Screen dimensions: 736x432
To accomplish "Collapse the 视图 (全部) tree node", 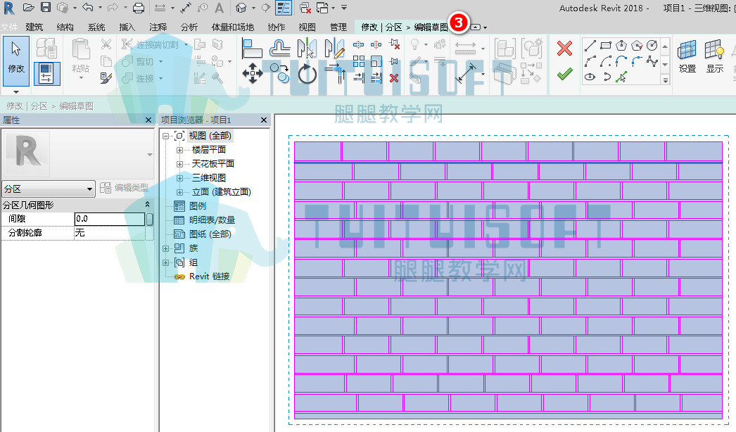I will coord(165,136).
